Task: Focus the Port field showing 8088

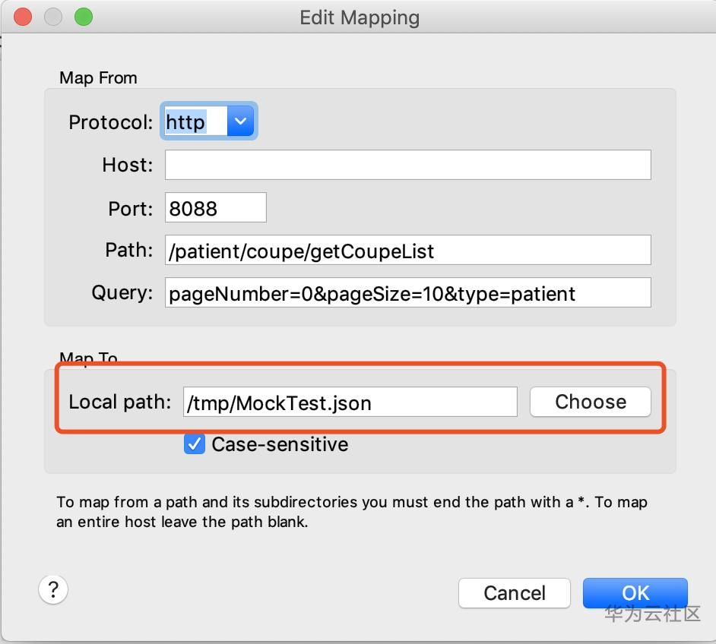Action: (x=216, y=208)
